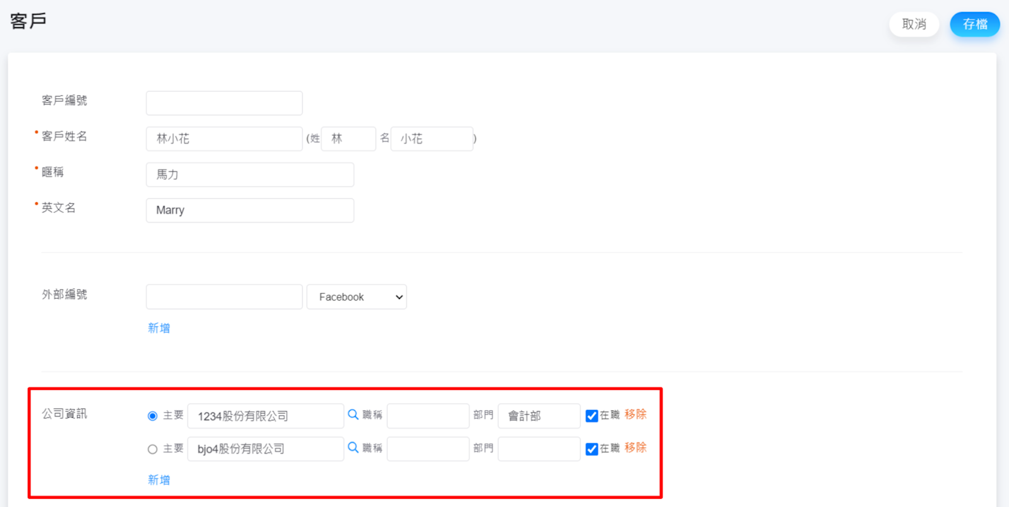Screen dimensions: 1009x507
Task: Toggle 在職 checkbox in second company row
Action: (591, 449)
